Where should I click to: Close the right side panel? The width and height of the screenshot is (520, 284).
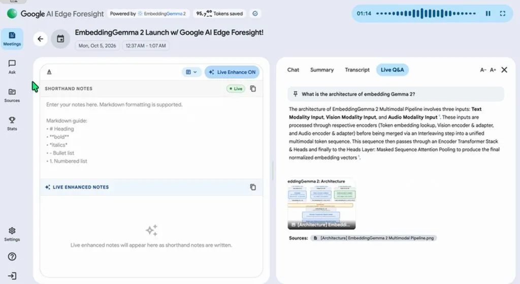point(504,70)
